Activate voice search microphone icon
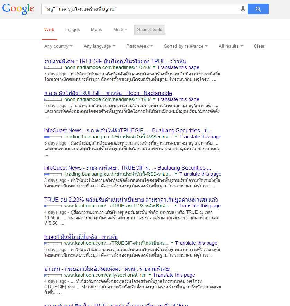Screen dimensions: 290x306 [243, 9]
